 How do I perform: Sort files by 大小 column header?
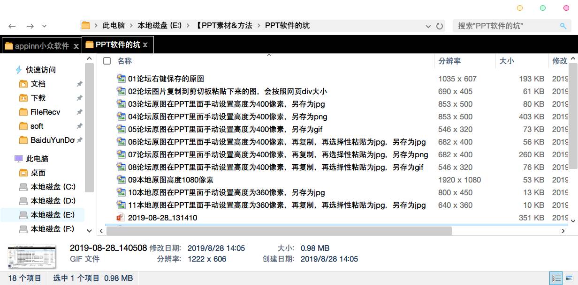(x=507, y=61)
